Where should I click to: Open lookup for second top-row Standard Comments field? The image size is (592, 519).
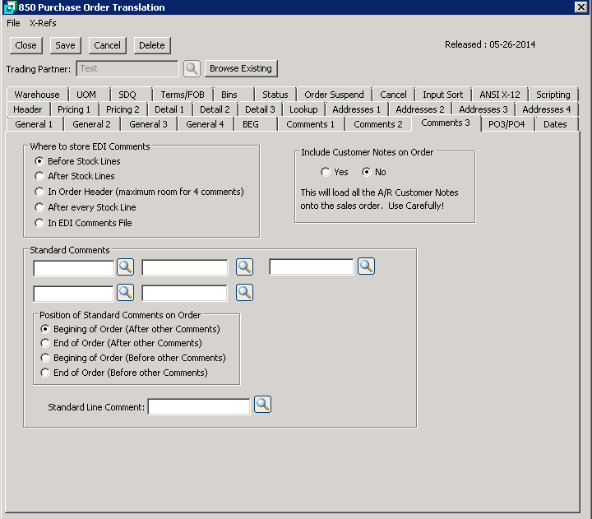244,266
